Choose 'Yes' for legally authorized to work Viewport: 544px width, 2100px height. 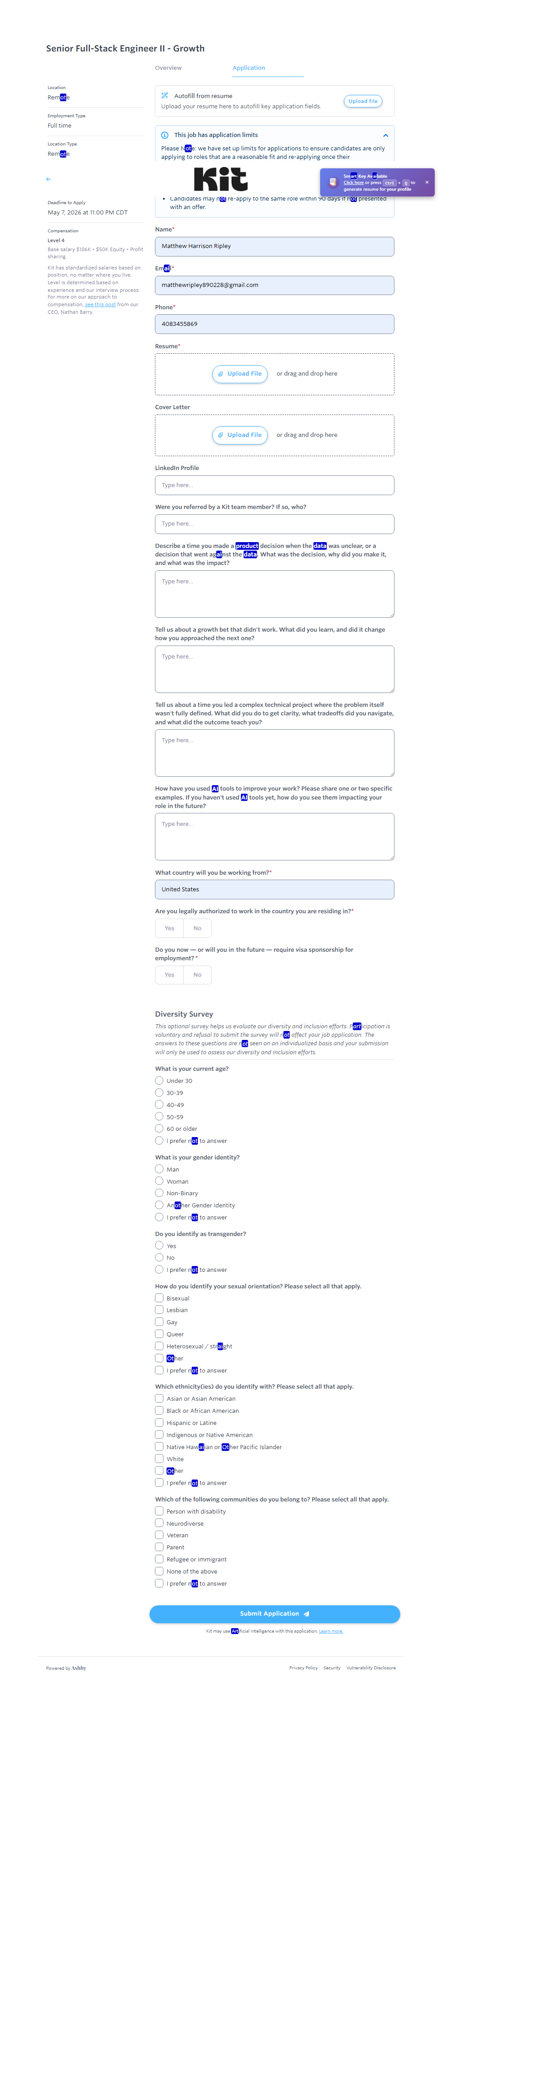click(169, 928)
